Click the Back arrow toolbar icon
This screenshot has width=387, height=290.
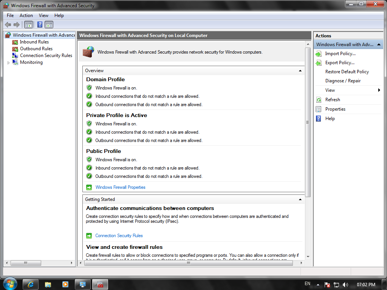8,25
